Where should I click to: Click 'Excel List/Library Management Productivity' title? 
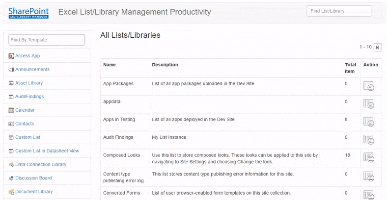135,12
